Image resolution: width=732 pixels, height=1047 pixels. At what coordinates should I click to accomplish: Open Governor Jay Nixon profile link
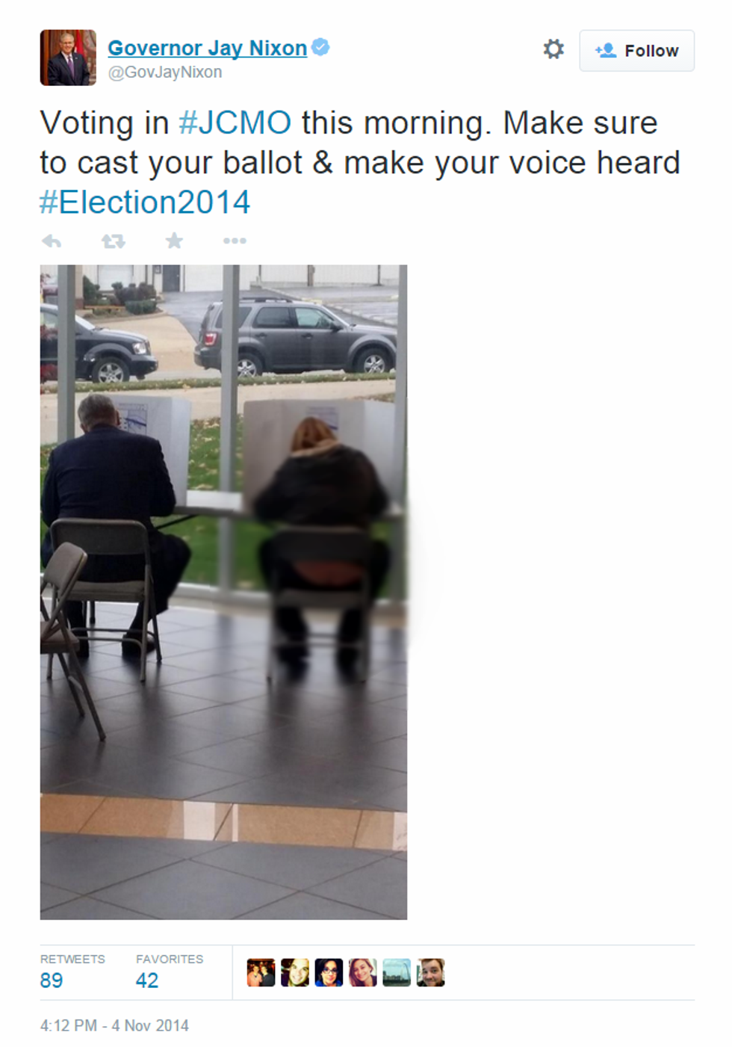pyautogui.click(x=208, y=48)
